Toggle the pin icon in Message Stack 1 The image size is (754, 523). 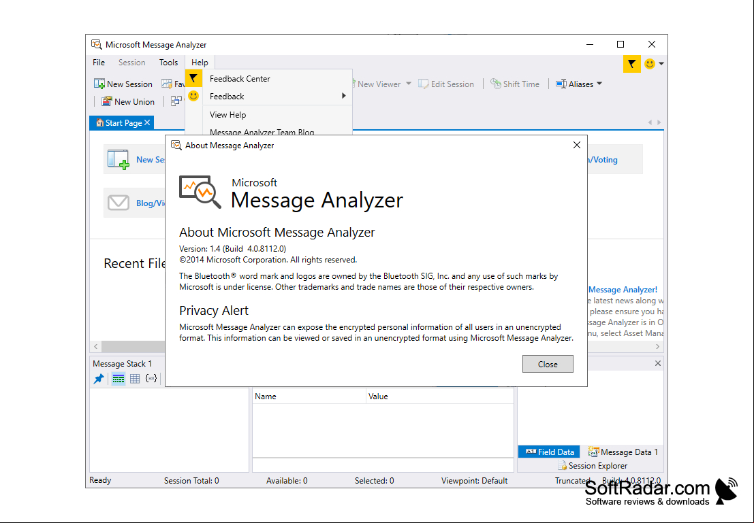pos(99,379)
